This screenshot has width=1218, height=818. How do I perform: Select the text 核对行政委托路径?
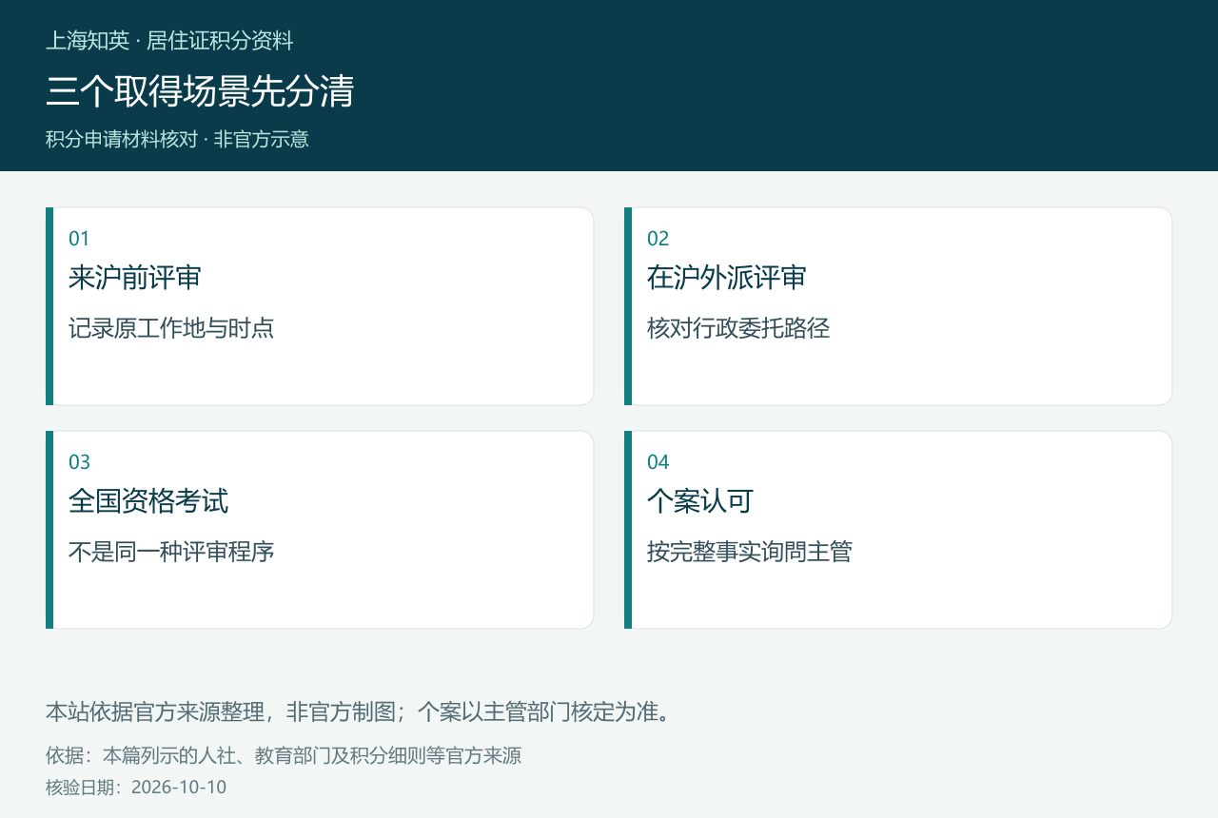(738, 328)
